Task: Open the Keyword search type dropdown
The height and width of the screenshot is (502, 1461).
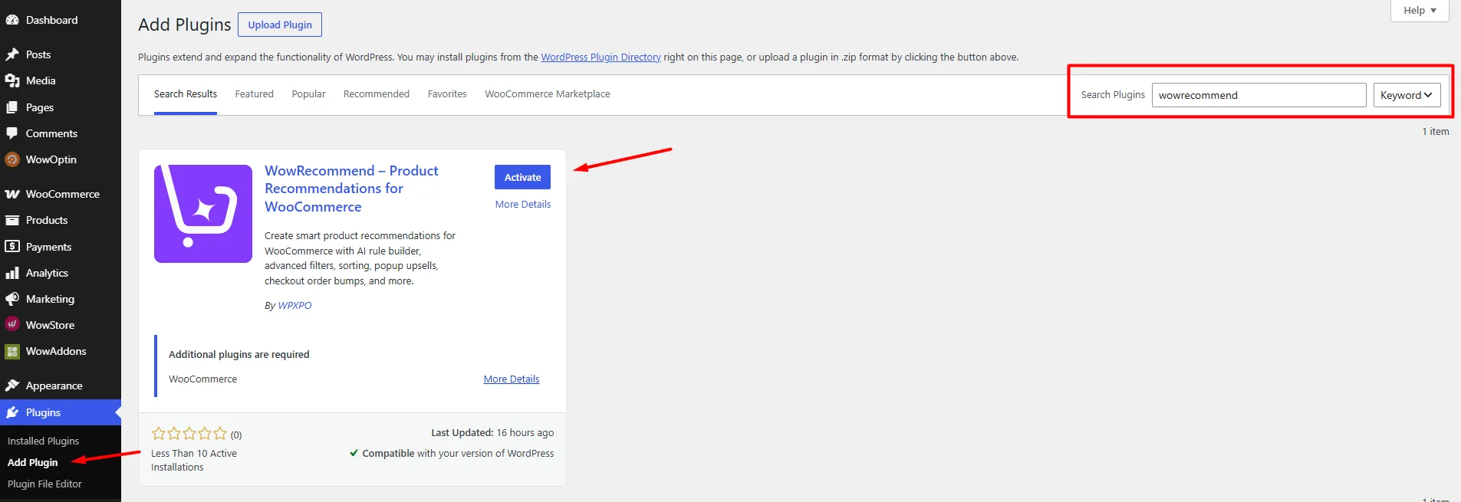Action: pyautogui.click(x=1407, y=95)
